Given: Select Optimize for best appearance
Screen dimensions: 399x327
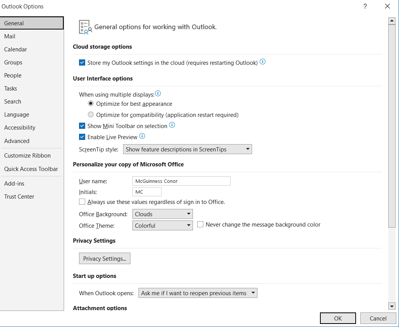Looking at the screenshot, I should coord(91,104).
